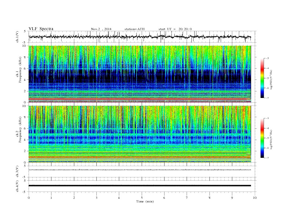Click time-axis tick label "5"

pyautogui.click(x=142, y=198)
